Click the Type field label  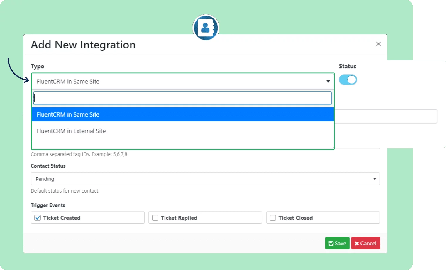pos(37,67)
